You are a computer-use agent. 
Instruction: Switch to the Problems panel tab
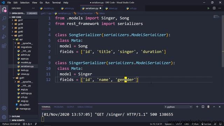(58, 107)
